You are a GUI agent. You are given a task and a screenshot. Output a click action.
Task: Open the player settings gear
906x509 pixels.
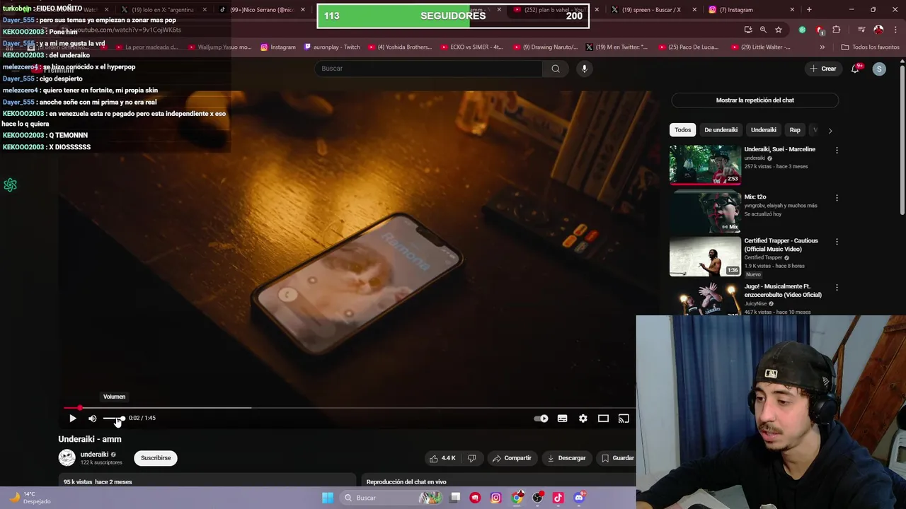583,419
